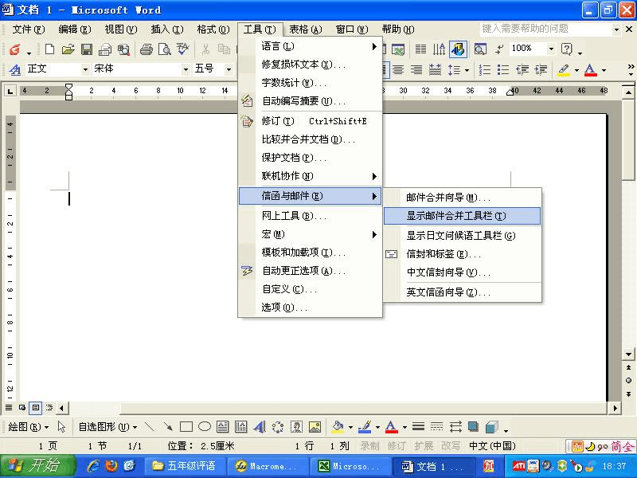Image resolution: width=637 pixels, height=478 pixels.
Task: Select 选项(O) in Tools menu
Action: pos(311,308)
